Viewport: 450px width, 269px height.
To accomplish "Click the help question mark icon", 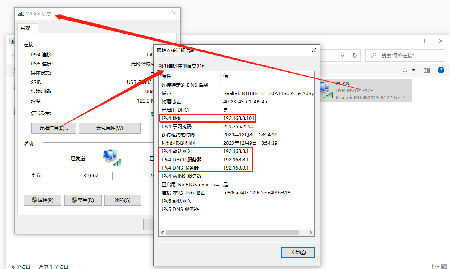I will 441,70.
